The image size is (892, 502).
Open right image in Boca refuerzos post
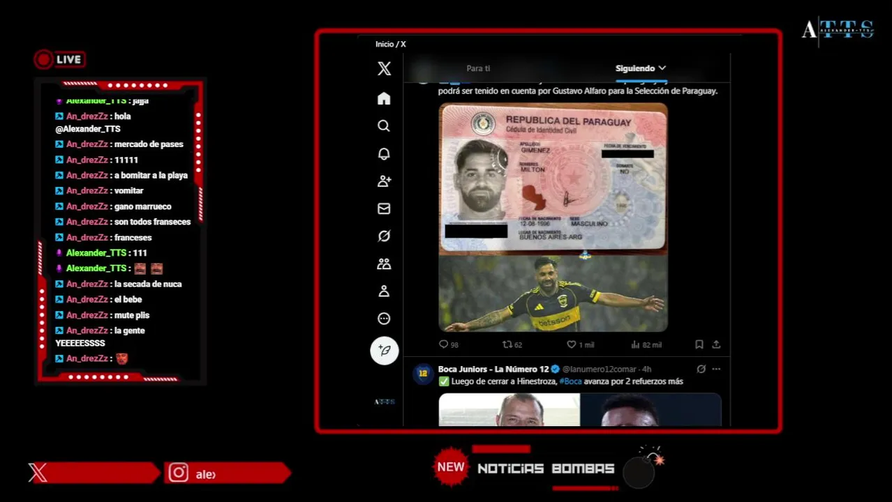[x=651, y=410]
